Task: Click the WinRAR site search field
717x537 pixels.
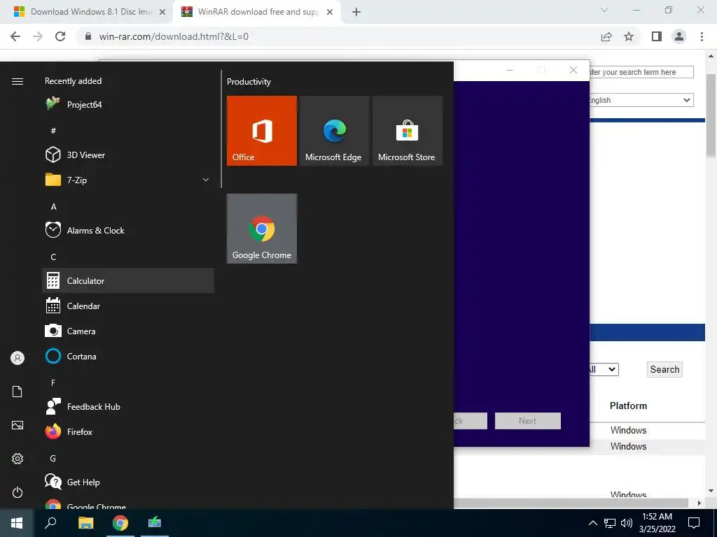Action: click(x=641, y=72)
